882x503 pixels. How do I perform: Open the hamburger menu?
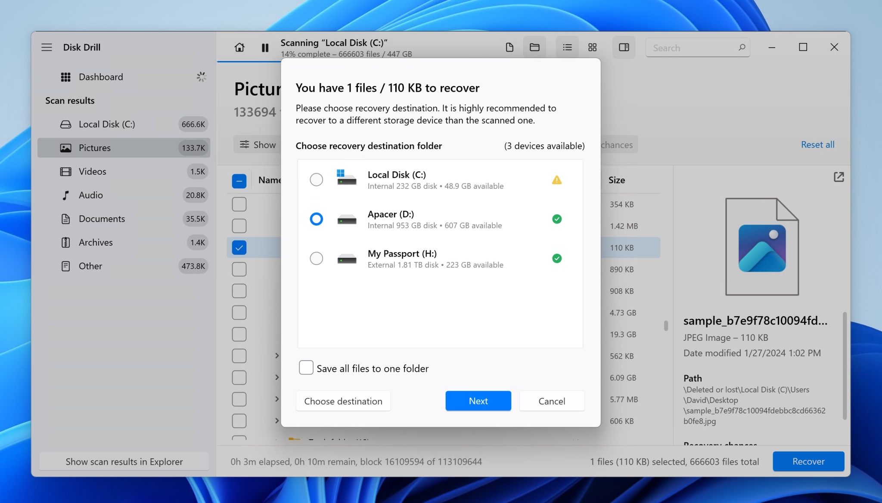pyautogui.click(x=47, y=47)
